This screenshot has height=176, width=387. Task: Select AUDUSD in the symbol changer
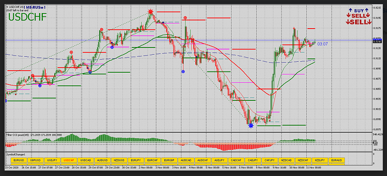pos(103,160)
